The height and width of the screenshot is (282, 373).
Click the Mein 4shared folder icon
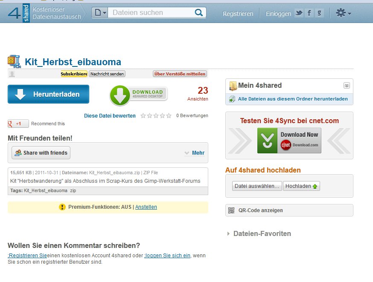[233, 86]
